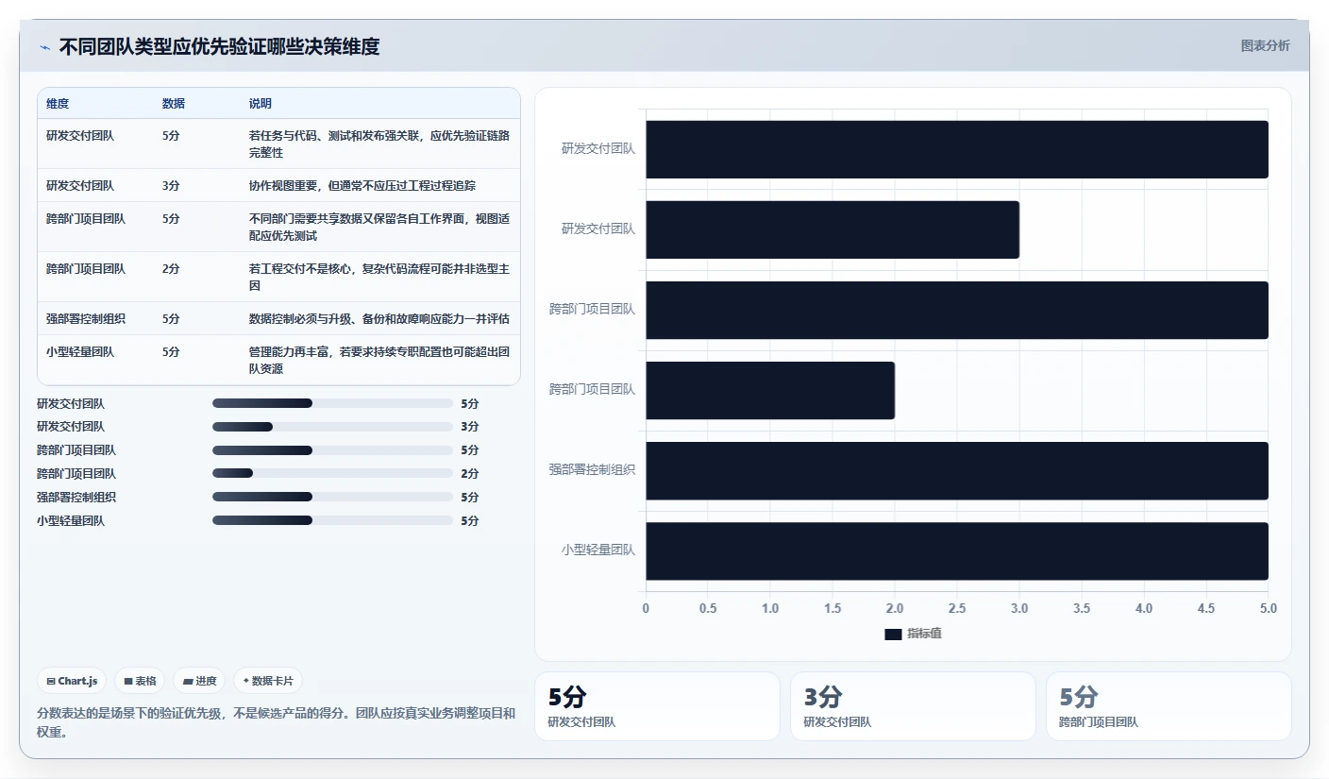Select the 进度 chip
Viewport: 1329px width, 779px height.
pyautogui.click(x=199, y=681)
